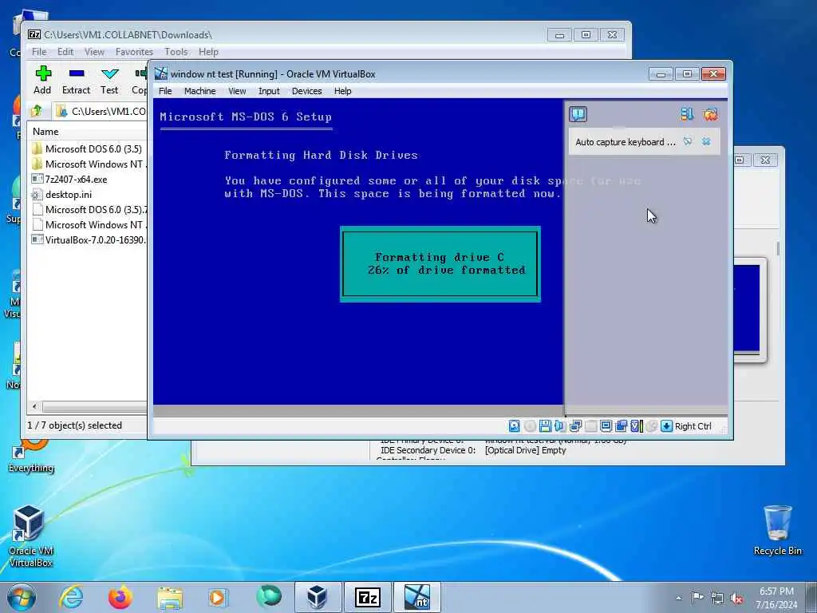Open the VirtualBox Machine menu
This screenshot has height=613, width=817.
(199, 91)
